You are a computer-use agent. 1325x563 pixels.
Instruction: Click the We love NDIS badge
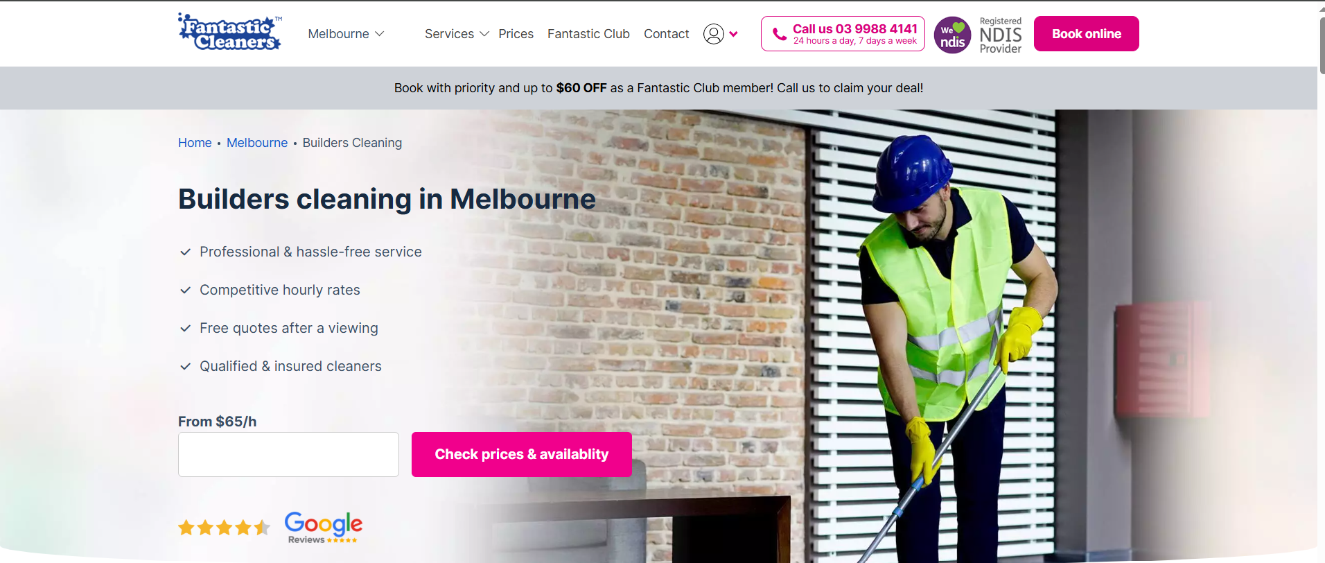coord(952,35)
